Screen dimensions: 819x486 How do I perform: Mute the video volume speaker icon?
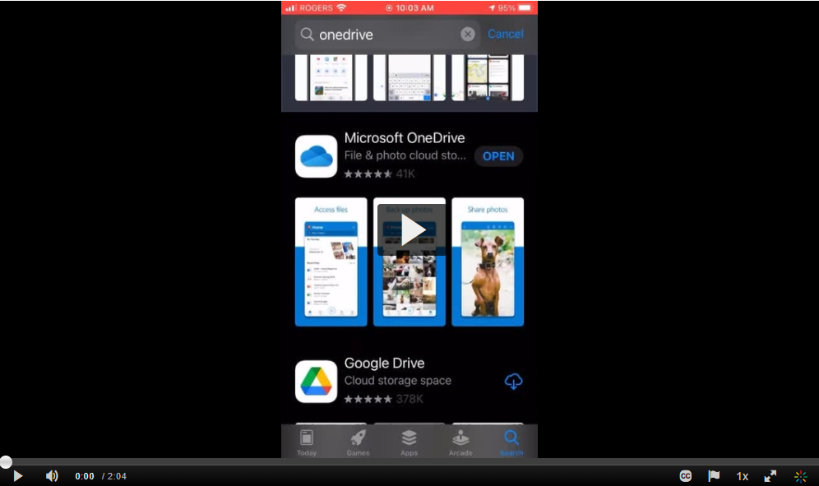coord(52,476)
